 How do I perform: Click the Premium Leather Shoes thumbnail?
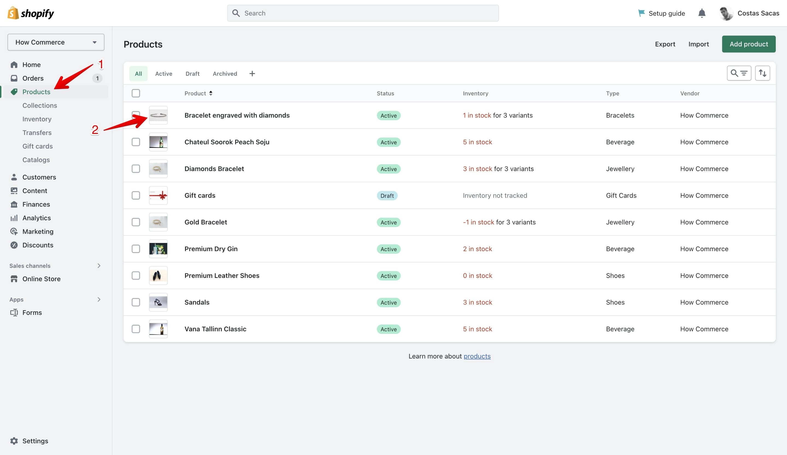click(x=158, y=275)
